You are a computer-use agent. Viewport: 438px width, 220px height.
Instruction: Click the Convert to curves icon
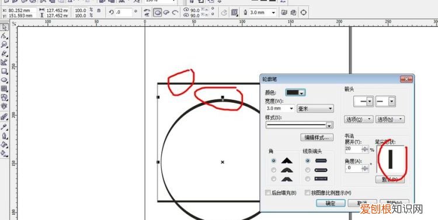tap(303, 13)
